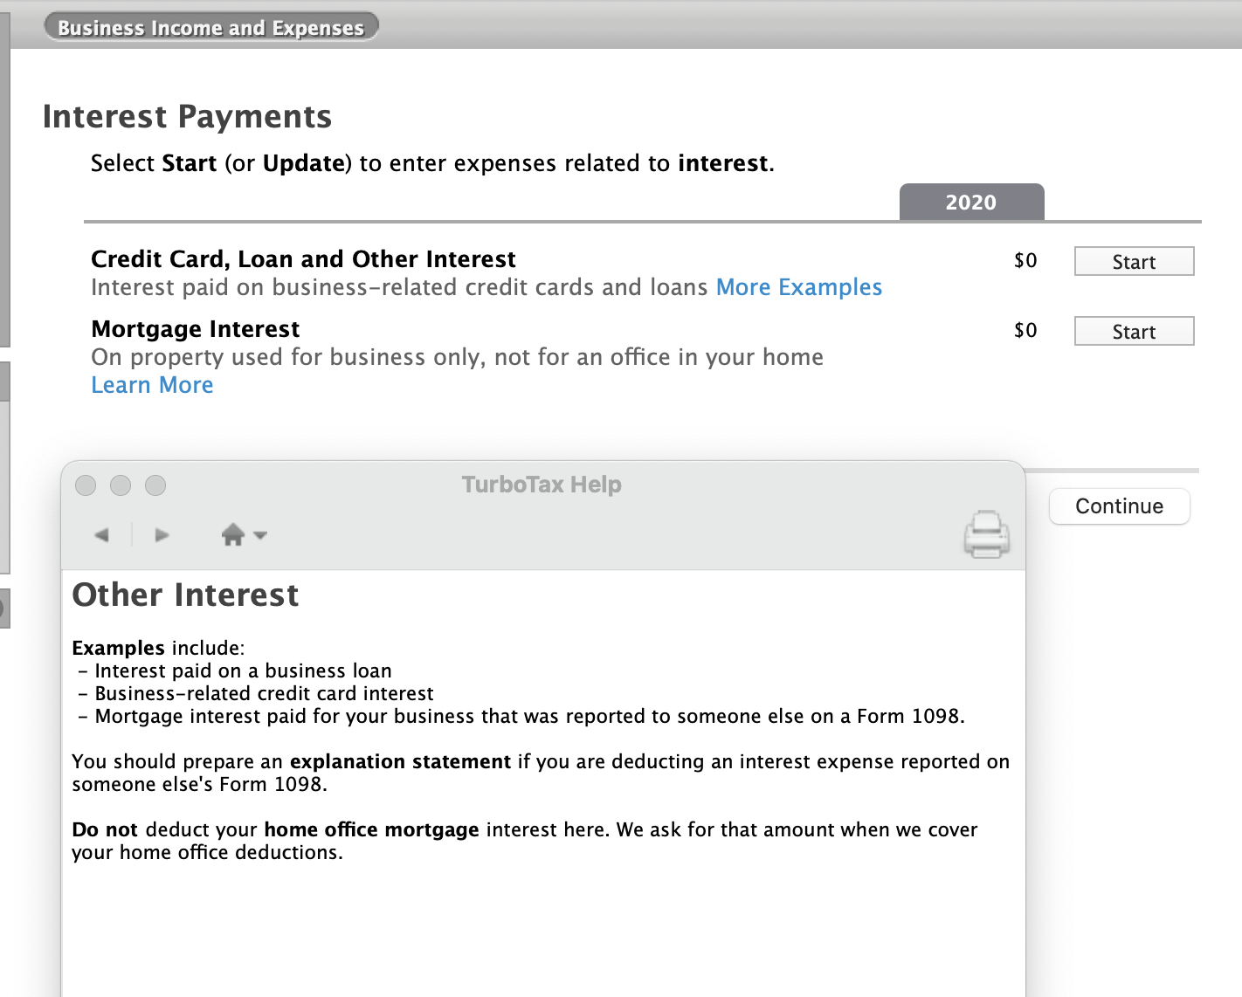Open the Learn More link
Screen dimensions: 1242x997
tap(152, 385)
